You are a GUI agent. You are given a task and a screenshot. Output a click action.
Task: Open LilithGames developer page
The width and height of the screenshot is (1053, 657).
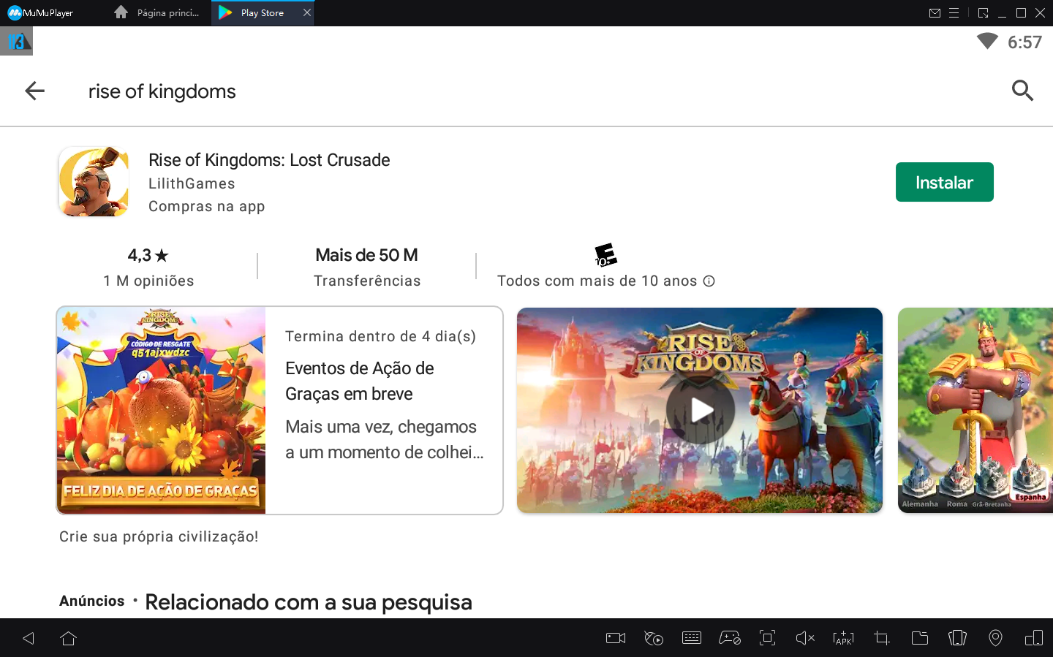[x=192, y=183]
